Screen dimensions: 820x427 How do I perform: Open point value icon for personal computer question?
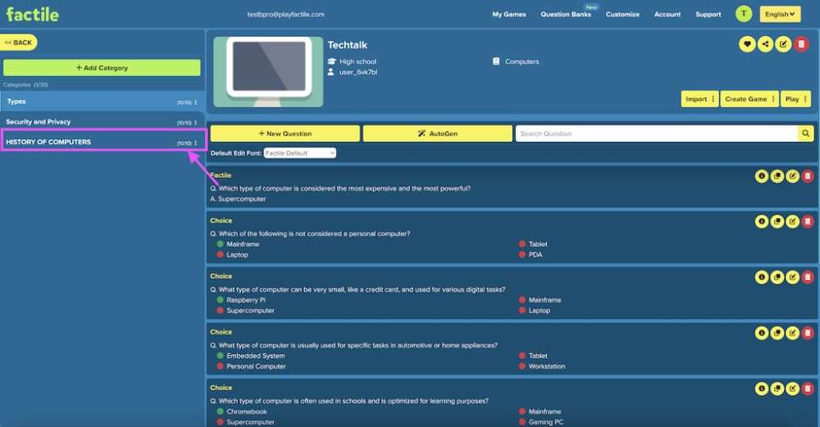[x=762, y=221]
